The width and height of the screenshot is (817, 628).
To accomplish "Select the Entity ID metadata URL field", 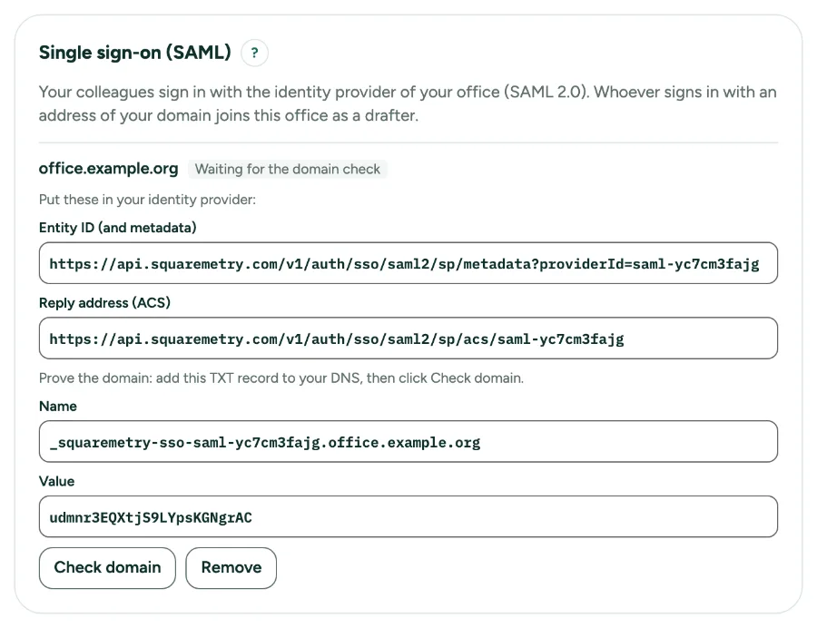I will 408,263.
